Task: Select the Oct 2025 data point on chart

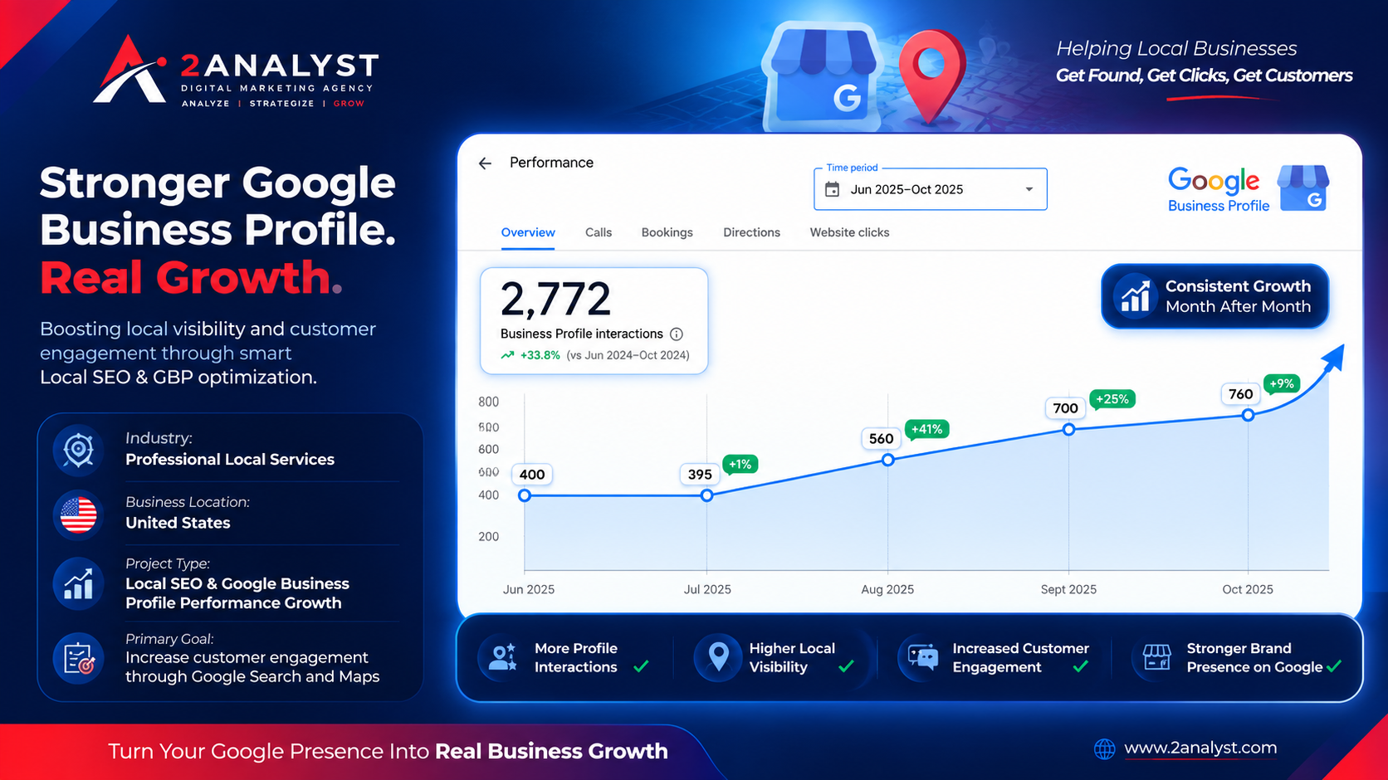Action: 1248,415
